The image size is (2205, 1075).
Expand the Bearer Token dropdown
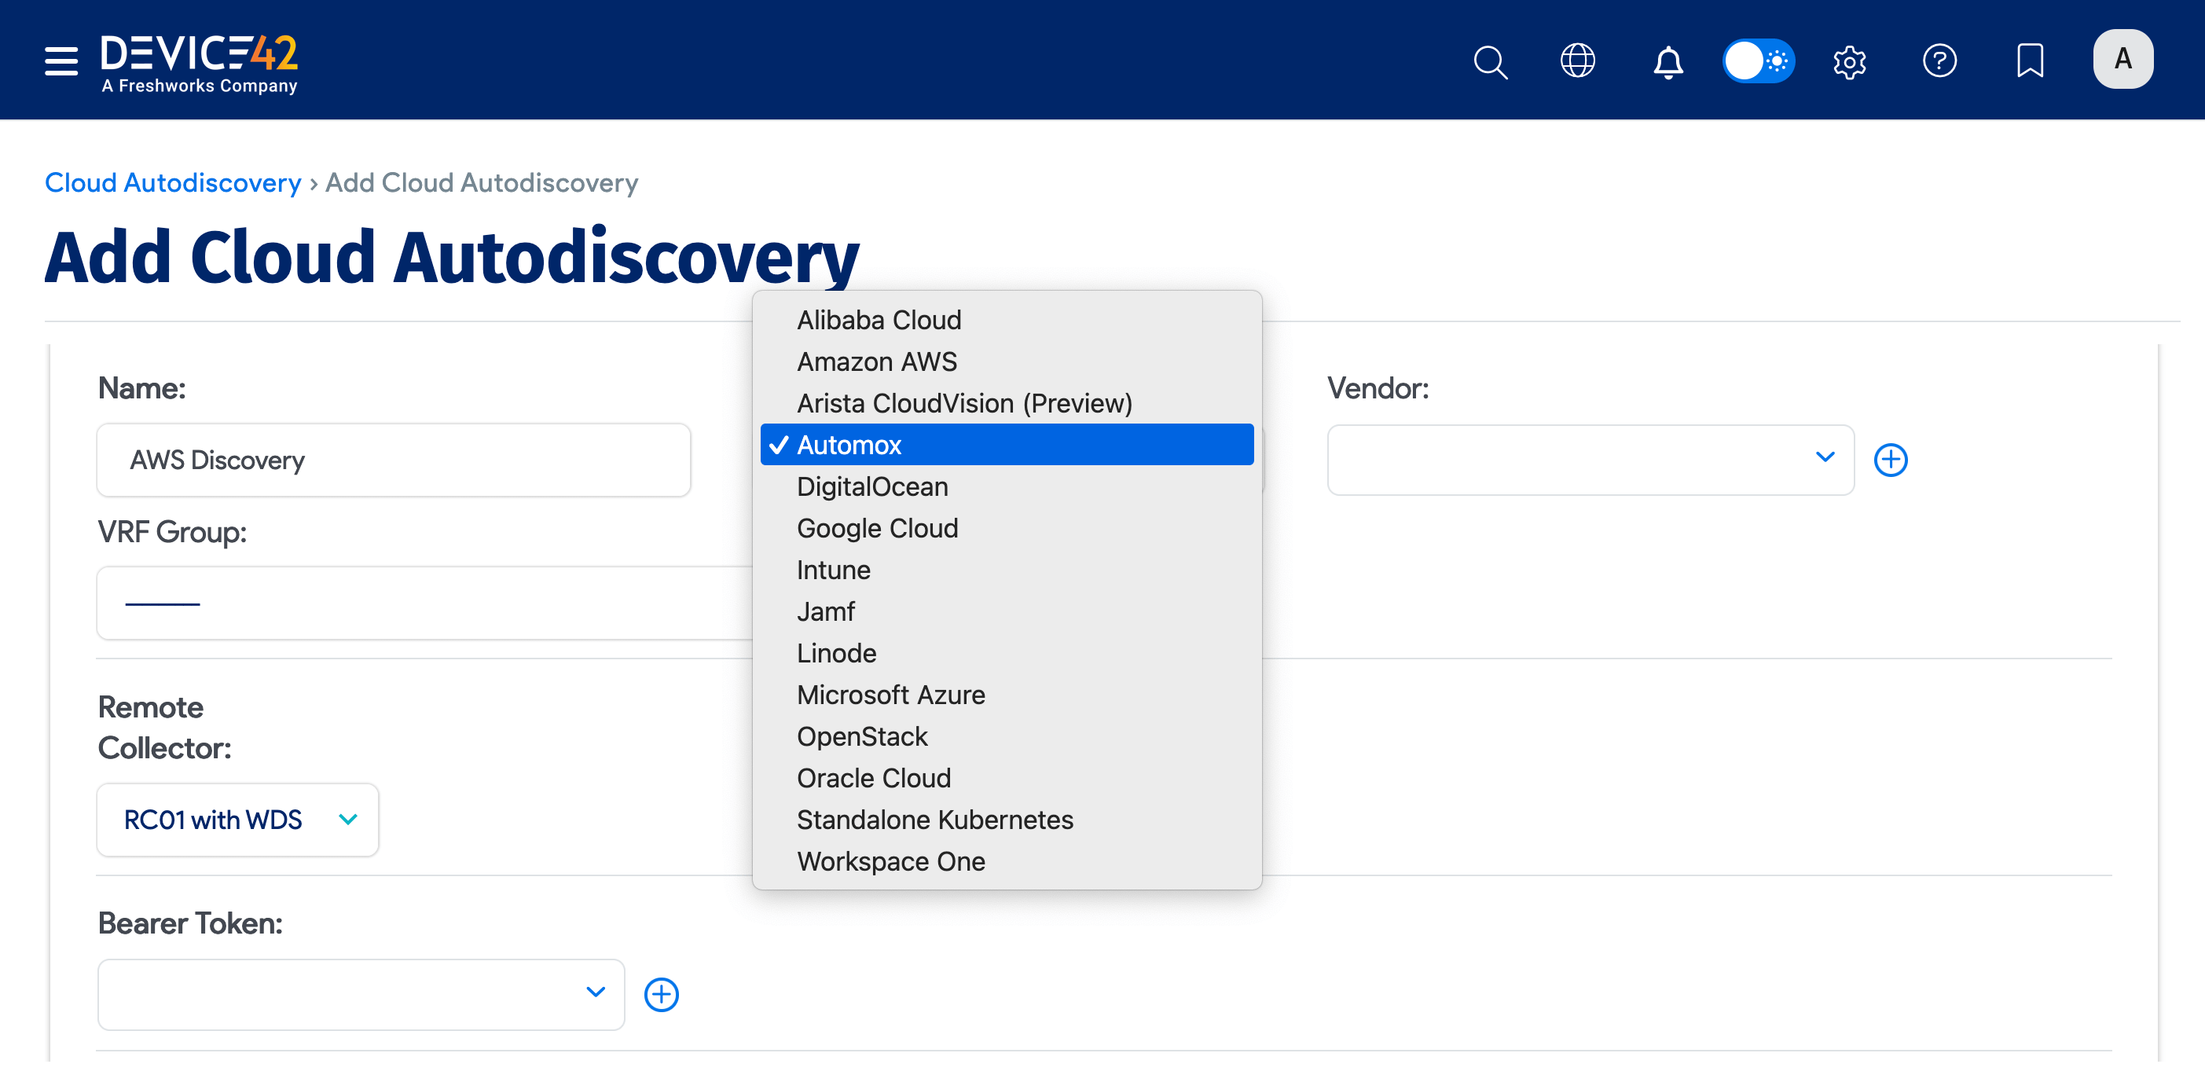point(361,995)
